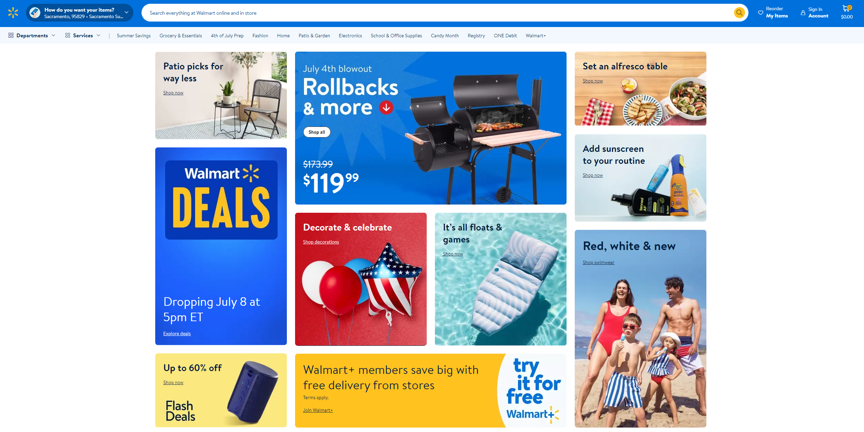Click the red rollback arrow icon
The image size is (864, 432).
386,107
